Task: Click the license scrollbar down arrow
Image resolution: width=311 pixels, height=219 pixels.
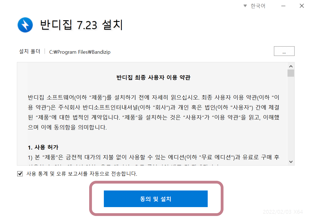Action: 291,162
